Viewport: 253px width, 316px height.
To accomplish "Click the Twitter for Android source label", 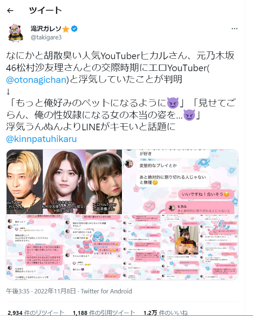I will point(107,291).
